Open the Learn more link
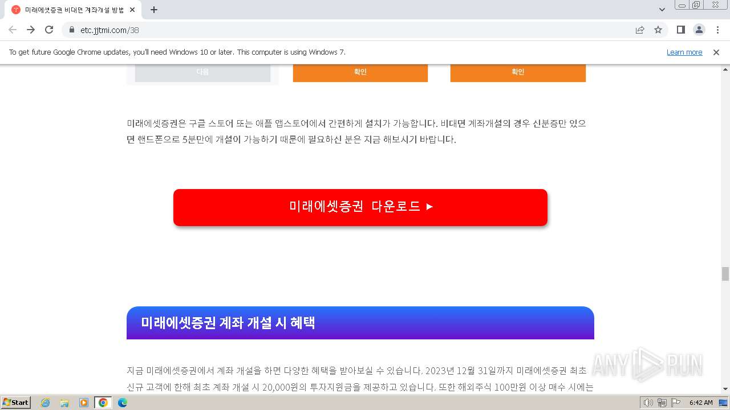This screenshot has width=730, height=410. click(684, 52)
